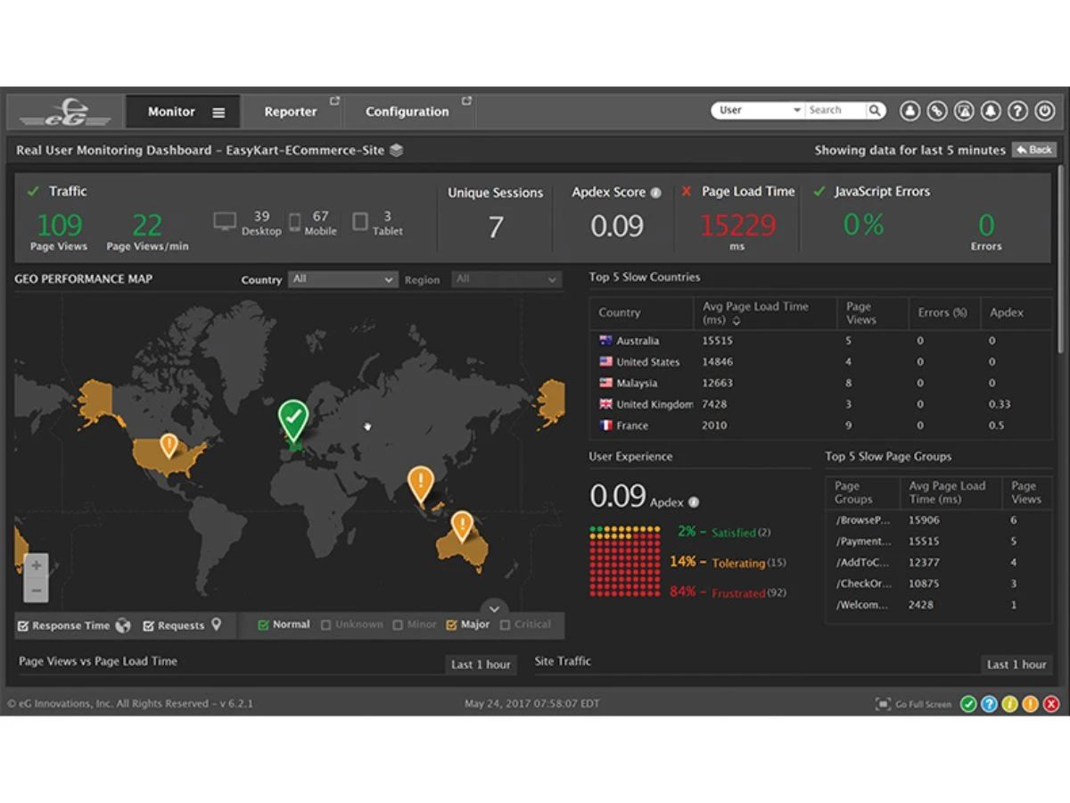Sort by Avg Page Load Time column arrow
1070x803 pixels.
click(737, 321)
